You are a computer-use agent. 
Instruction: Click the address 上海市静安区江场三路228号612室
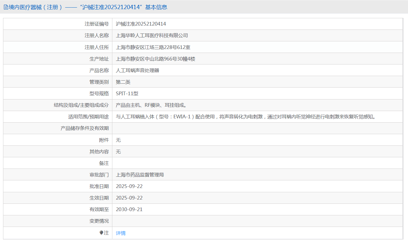pos(153,47)
